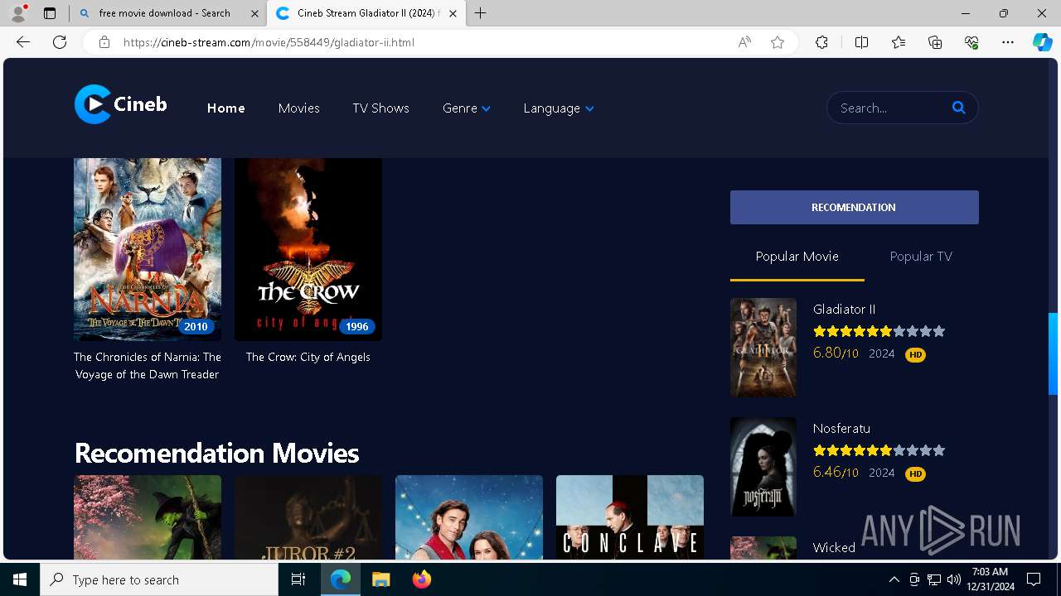Open the browser profile icon
Screen dimensions: 1061x596
pos(18,13)
